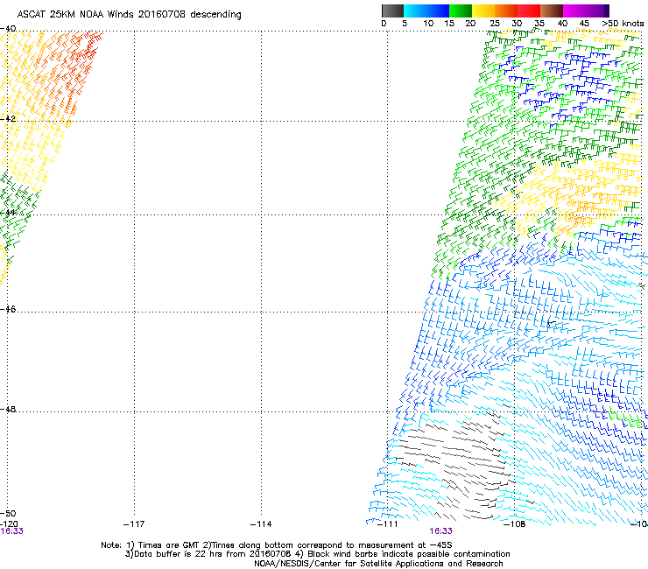648x569 pixels.
Task: Pick the red 30-35 knots color segment
Action: [529, 11]
